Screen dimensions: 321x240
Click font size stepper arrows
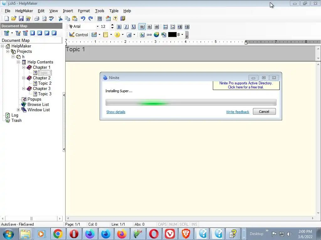tap(112, 26)
